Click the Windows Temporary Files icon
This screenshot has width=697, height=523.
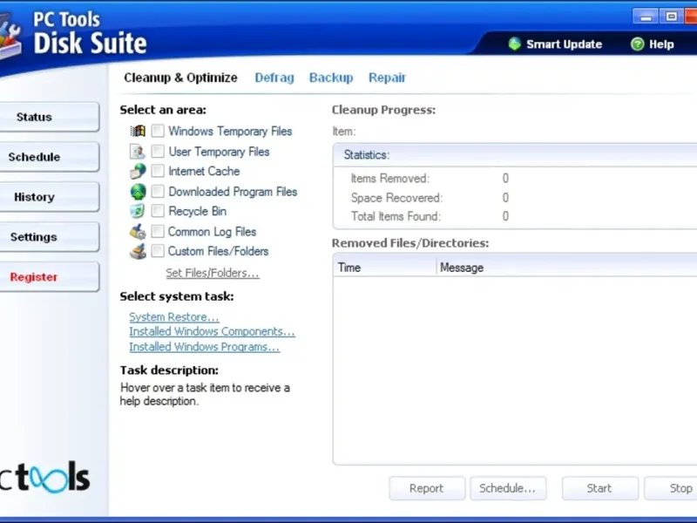138,131
